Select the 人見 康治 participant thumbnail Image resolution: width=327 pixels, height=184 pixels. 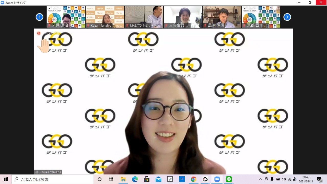[x=66, y=17]
